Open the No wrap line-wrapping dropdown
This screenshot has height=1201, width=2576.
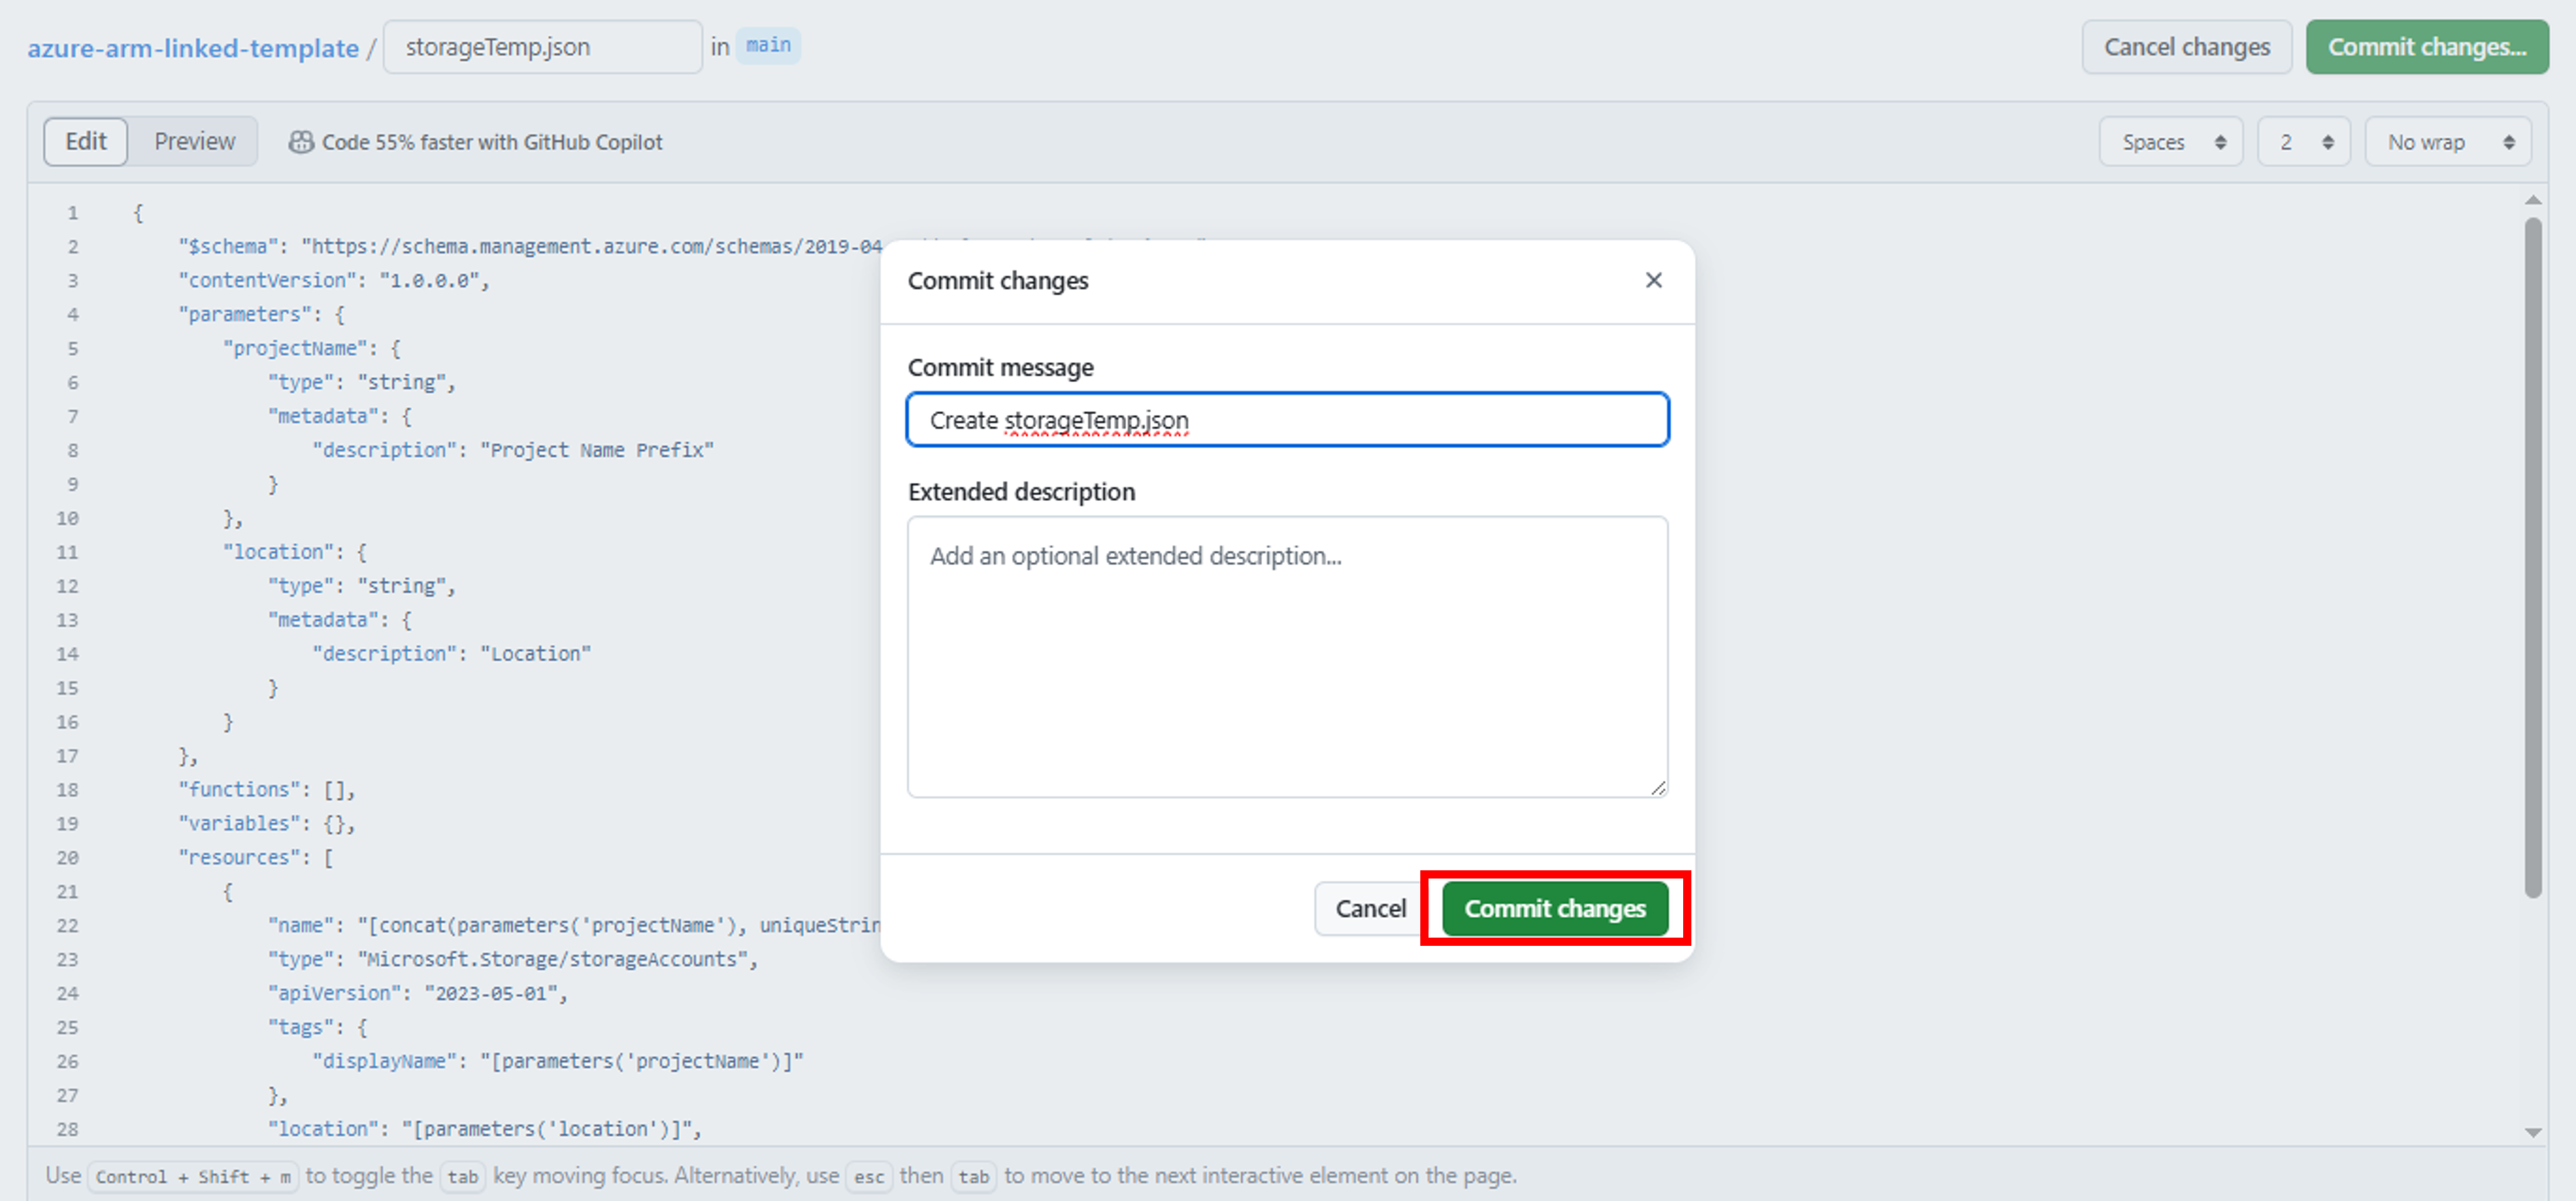click(2447, 141)
